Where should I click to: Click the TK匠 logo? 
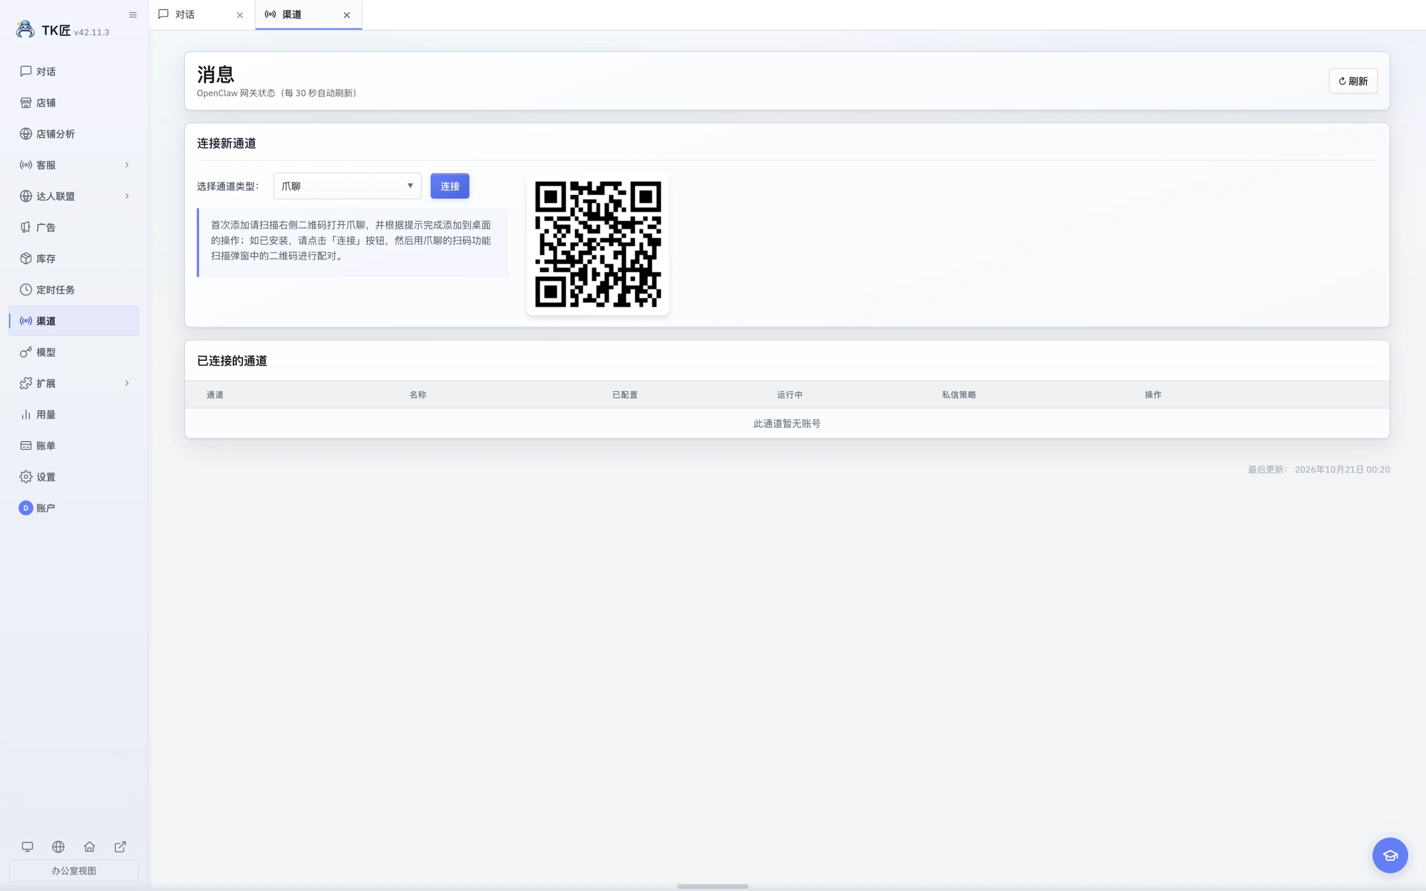(x=25, y=29)
